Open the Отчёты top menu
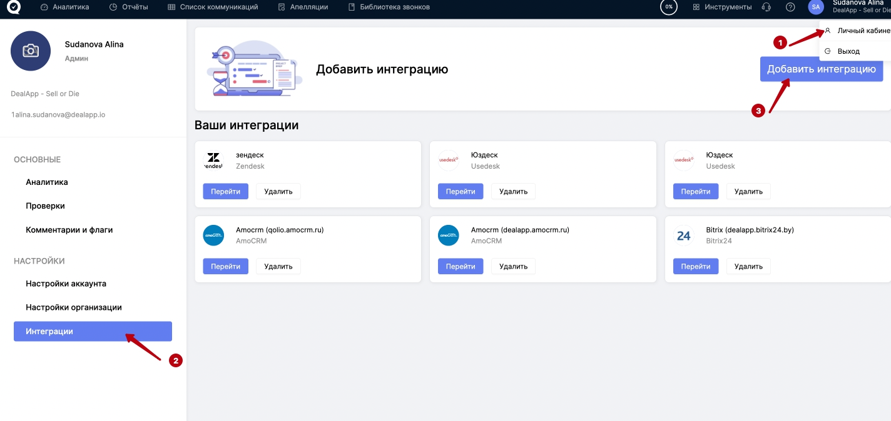 [x=128, y=7]
